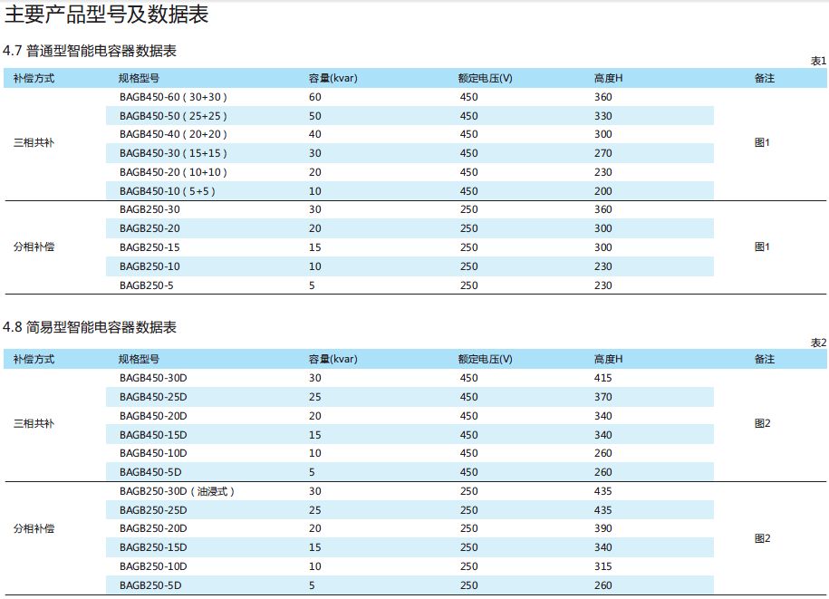The image size is (829, 599).
Task: Click the 图2 remark beside BAGB250 D-series rows
Action: coord(762,538)
